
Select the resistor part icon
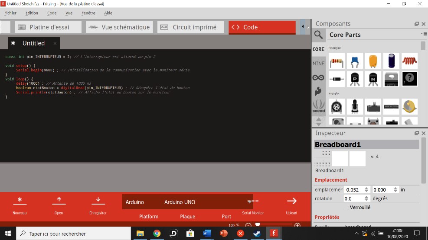(337, 61)
